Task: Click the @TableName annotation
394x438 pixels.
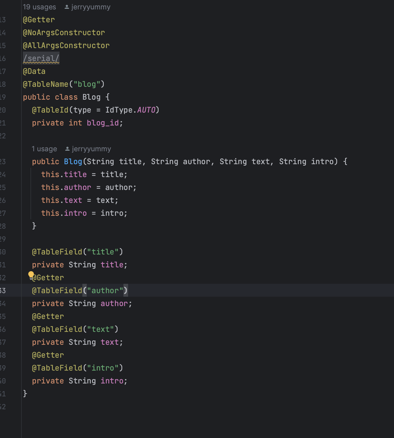Action: [45, 84]
